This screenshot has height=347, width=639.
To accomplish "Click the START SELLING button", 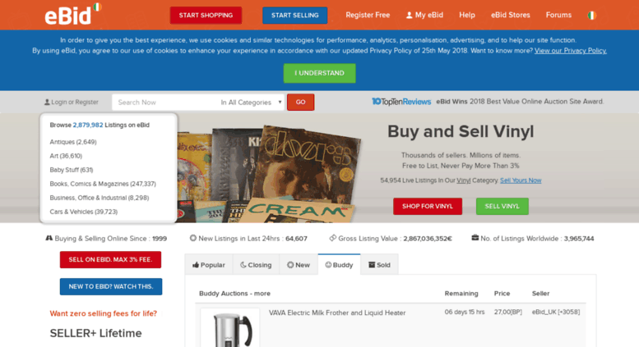I will coord(294,16).
